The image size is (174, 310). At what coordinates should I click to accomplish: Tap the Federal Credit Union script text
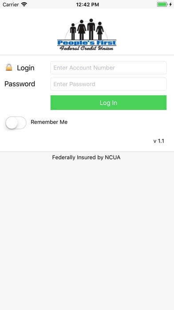[x=87, y=48]
